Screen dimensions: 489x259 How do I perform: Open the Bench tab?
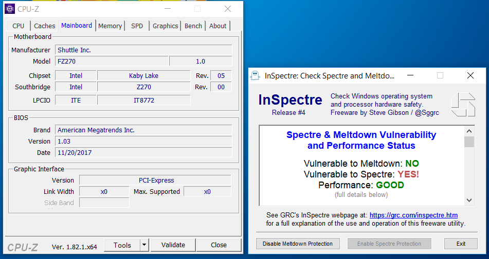[193, 26]
